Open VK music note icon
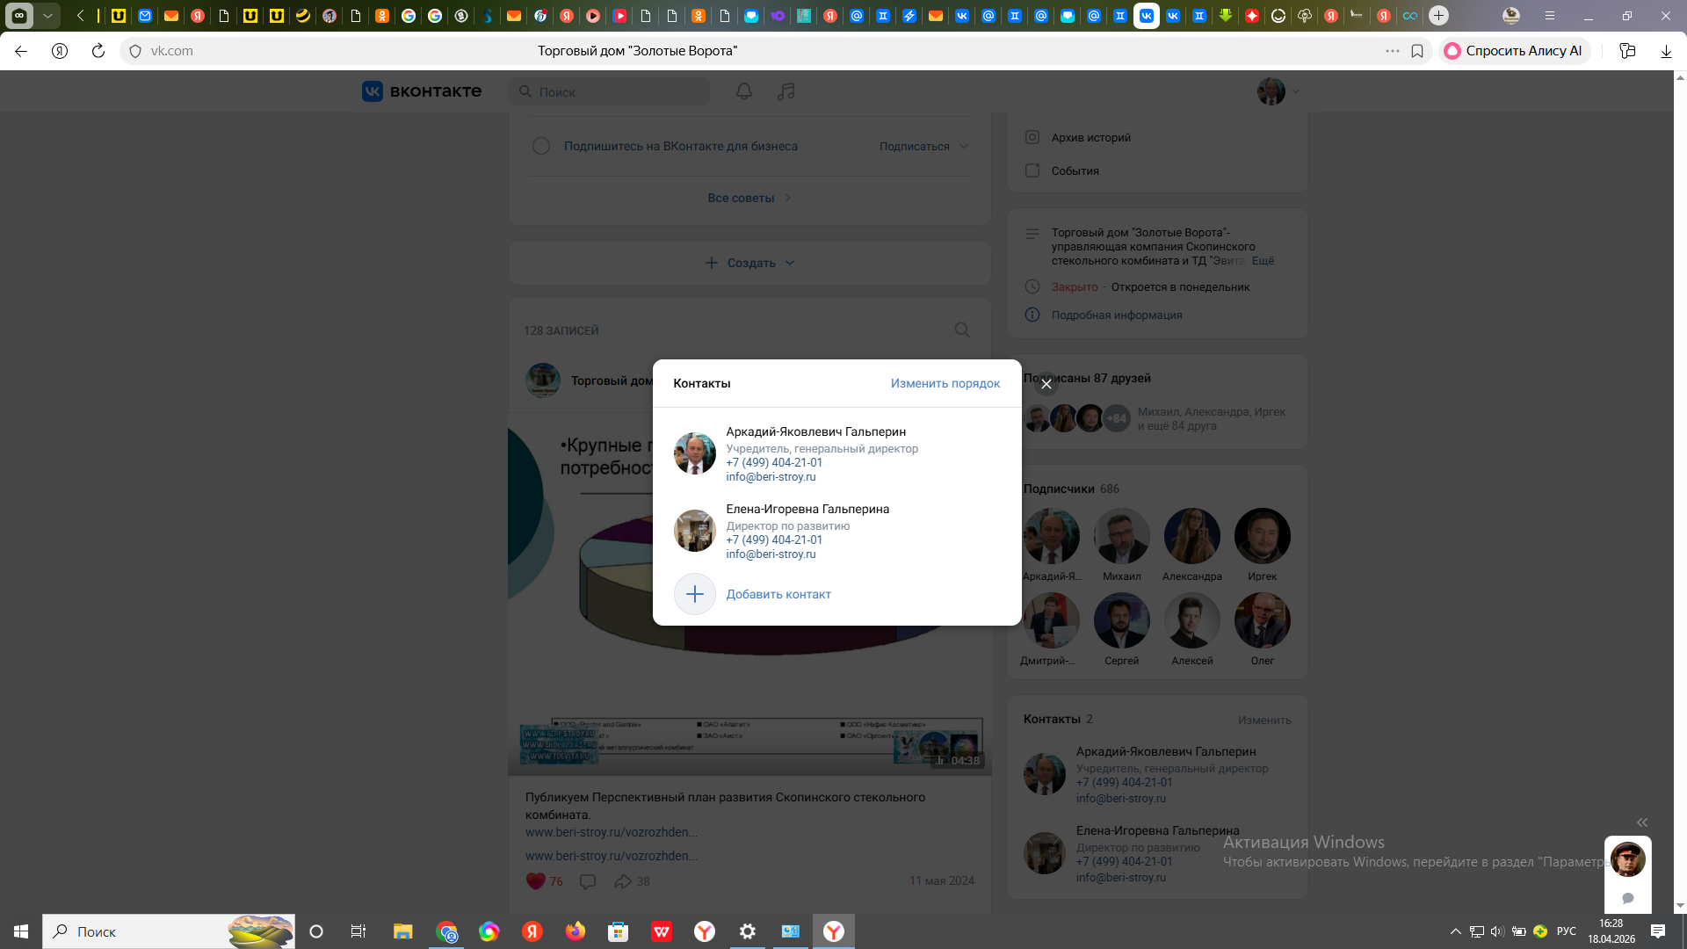 pyautogui.click(x=786, y=91)
